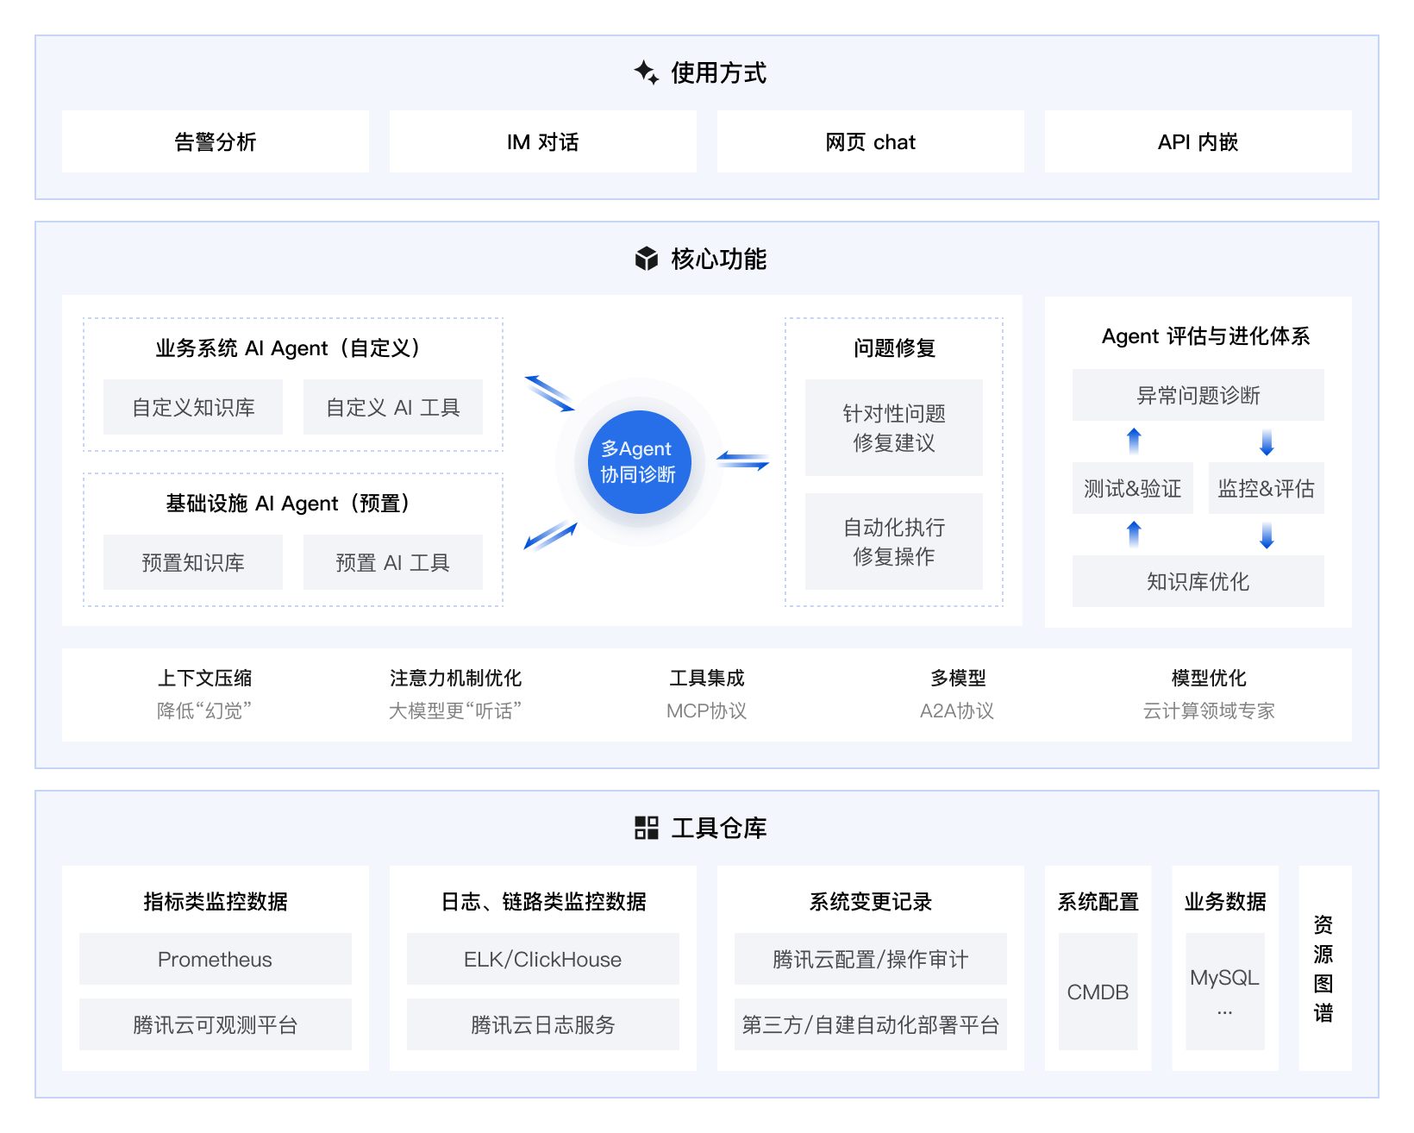
Task: Click the 问题修复 heading
Action: tap(894, 347)
